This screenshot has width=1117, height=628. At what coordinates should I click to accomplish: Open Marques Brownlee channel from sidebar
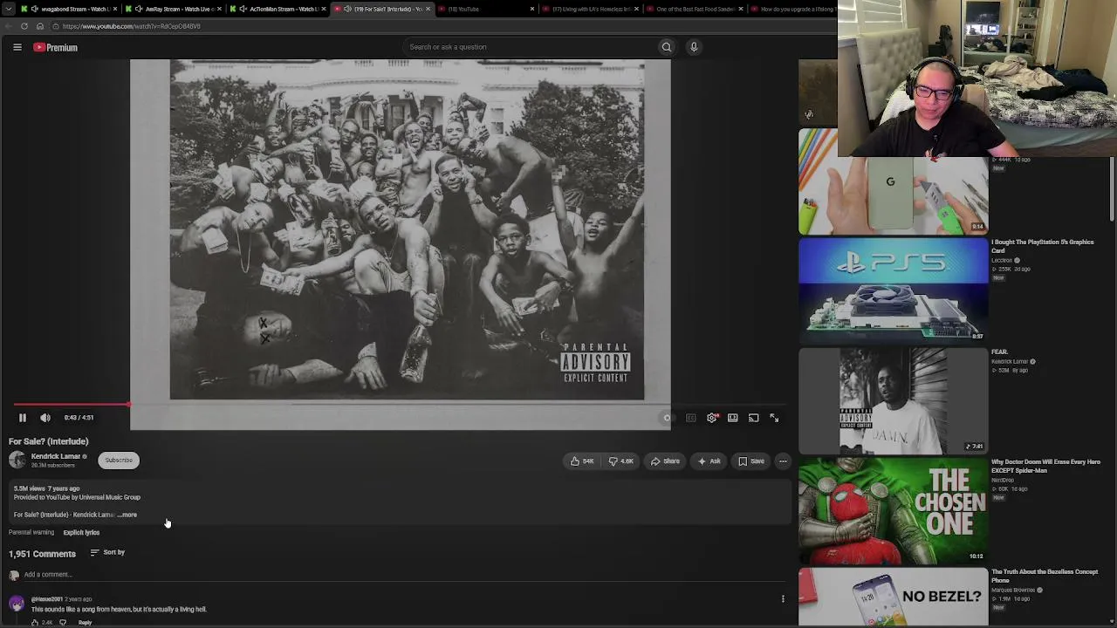coord(1013,590)
